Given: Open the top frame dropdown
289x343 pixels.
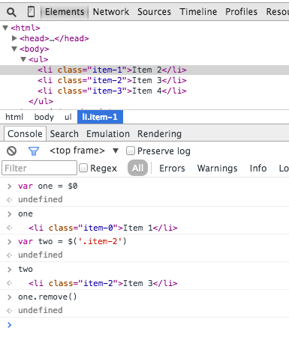Looking at the screenshot, I should click(x=116, y=151).
